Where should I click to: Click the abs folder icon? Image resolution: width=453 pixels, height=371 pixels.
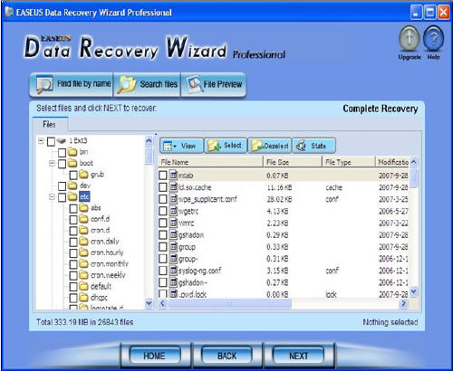83,208
